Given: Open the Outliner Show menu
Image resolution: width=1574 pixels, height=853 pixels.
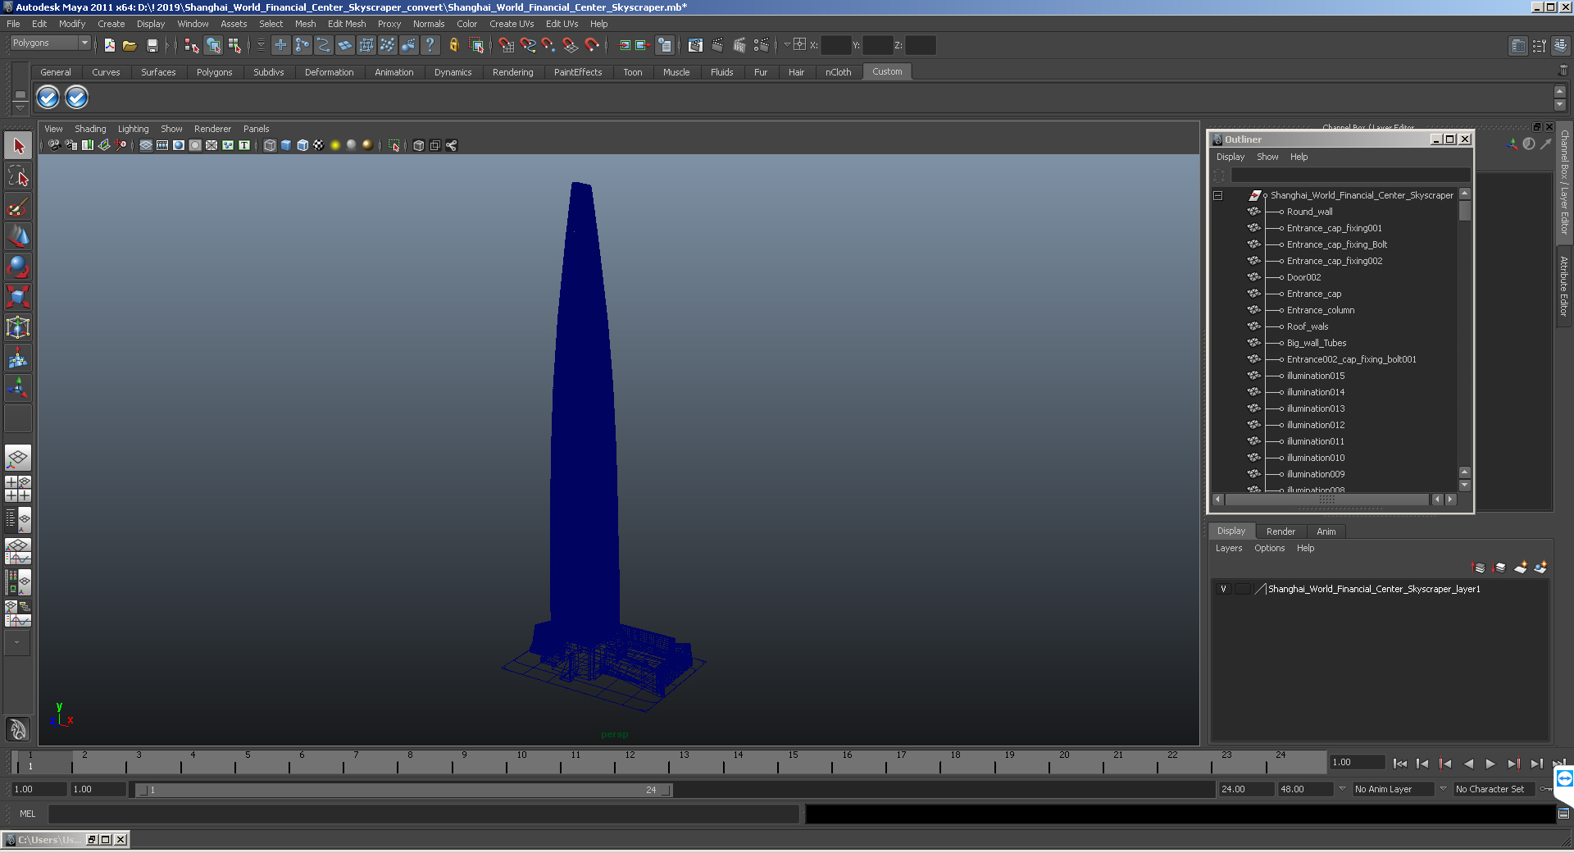Looking at the screenshot, I should tap(1267, 157).
